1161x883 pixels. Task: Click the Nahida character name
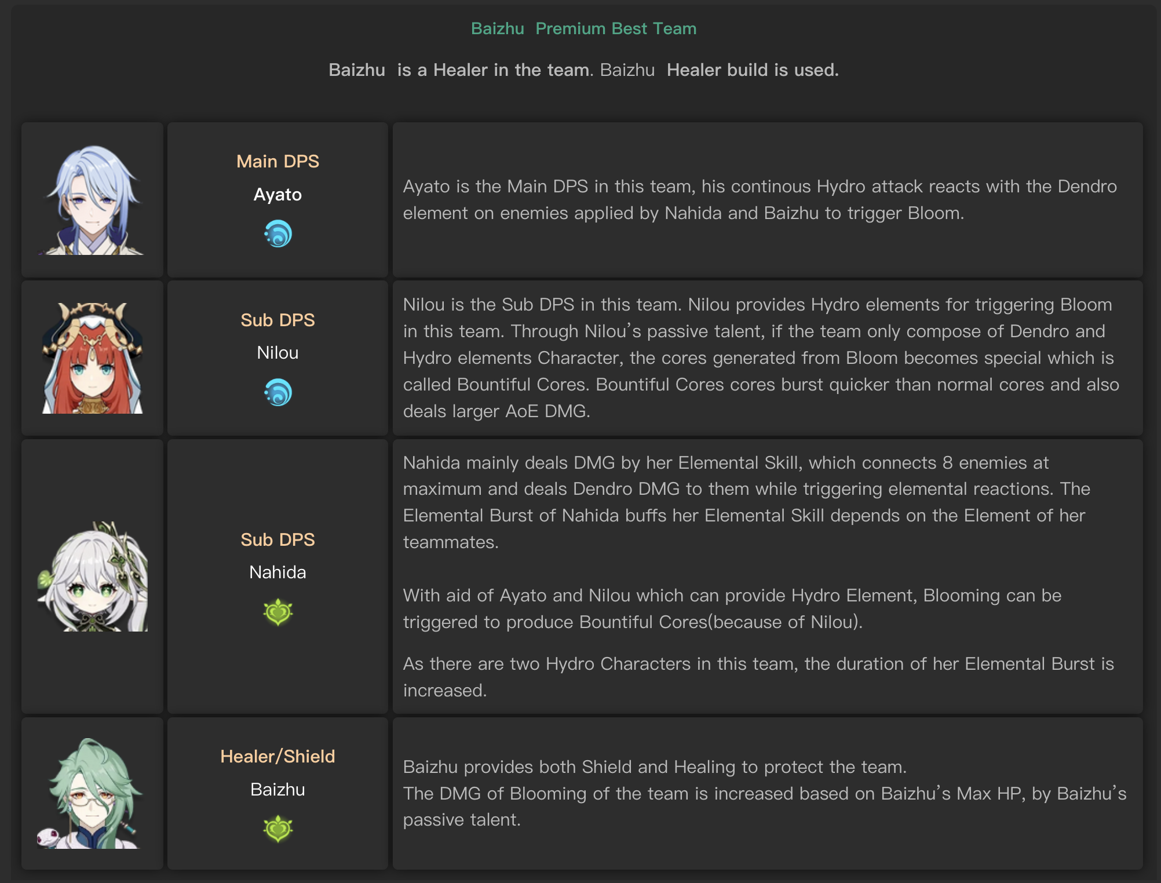click(278, 572)
